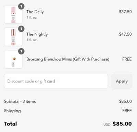Click Bronzing Blendrop Minis product thumbnail

[x=13, y=59]
